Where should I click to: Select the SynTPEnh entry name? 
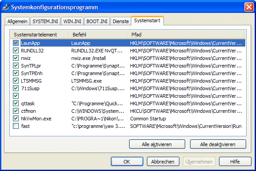tap(32, 73)
